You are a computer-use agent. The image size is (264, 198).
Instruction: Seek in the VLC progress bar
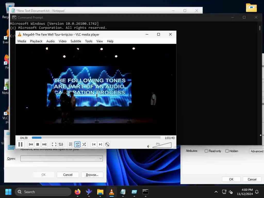click(96, 138)
